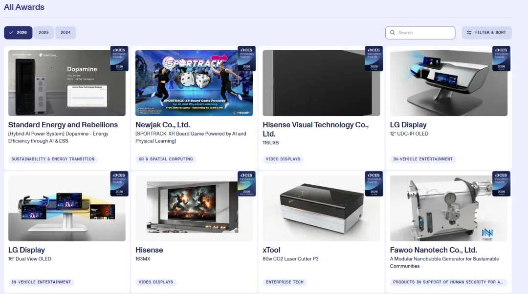Click CES badge on Hisense 163MX card
The image size is (528, 294).
click(x=246, y=183)
